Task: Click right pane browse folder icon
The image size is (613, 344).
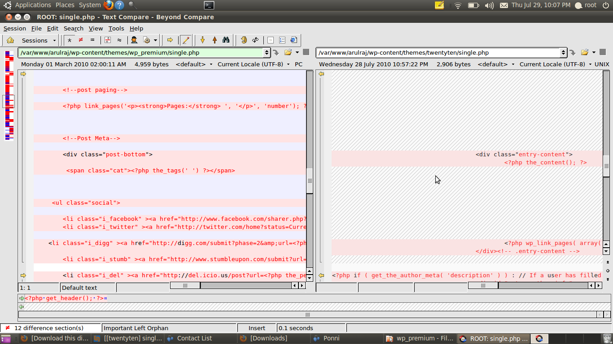Action: coord(585,52)
